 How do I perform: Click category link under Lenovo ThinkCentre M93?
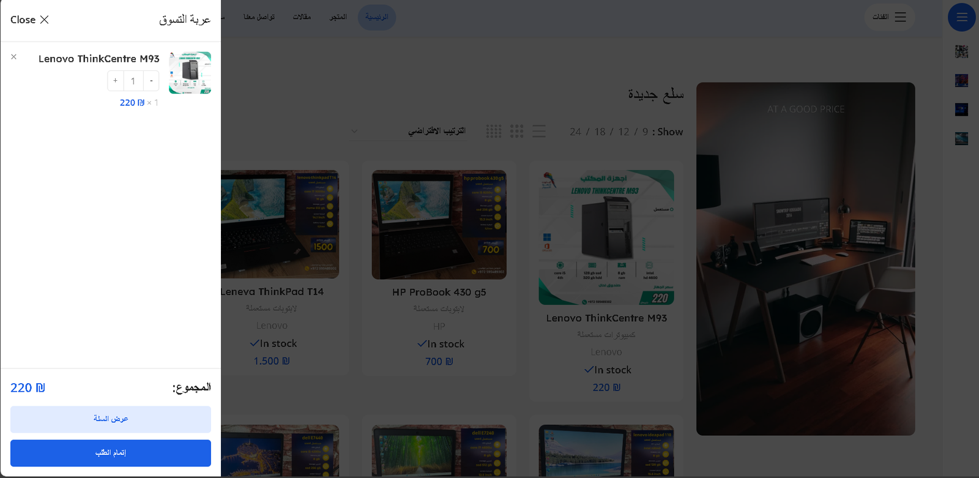pyautogui.click(x=606, y=335)
